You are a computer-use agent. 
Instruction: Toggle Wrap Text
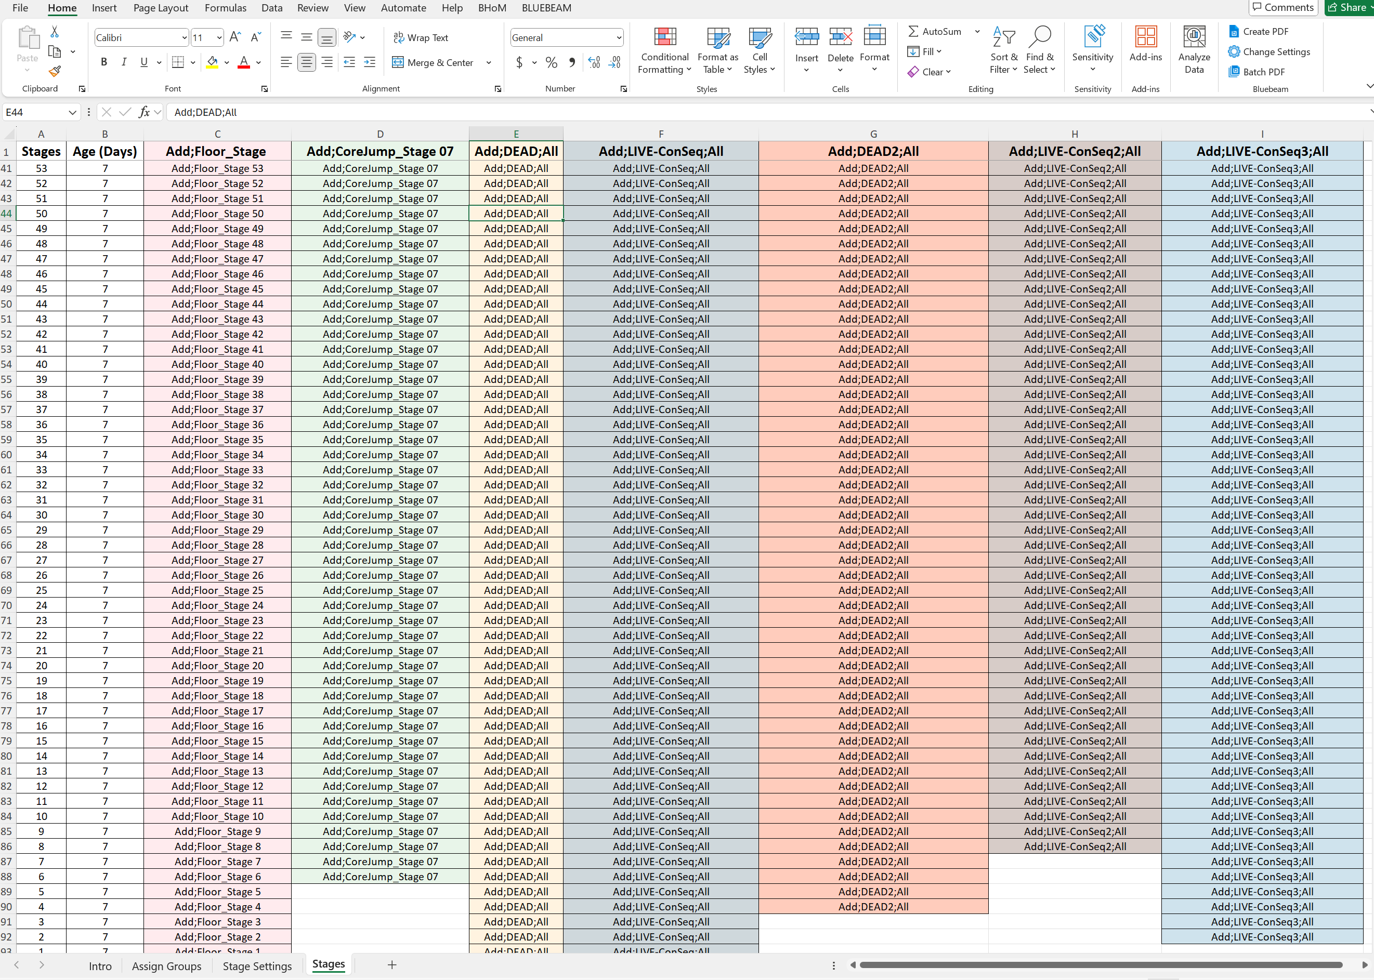[421, 37]
